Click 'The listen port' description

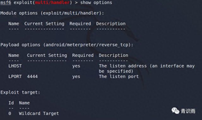pos(119,76)
